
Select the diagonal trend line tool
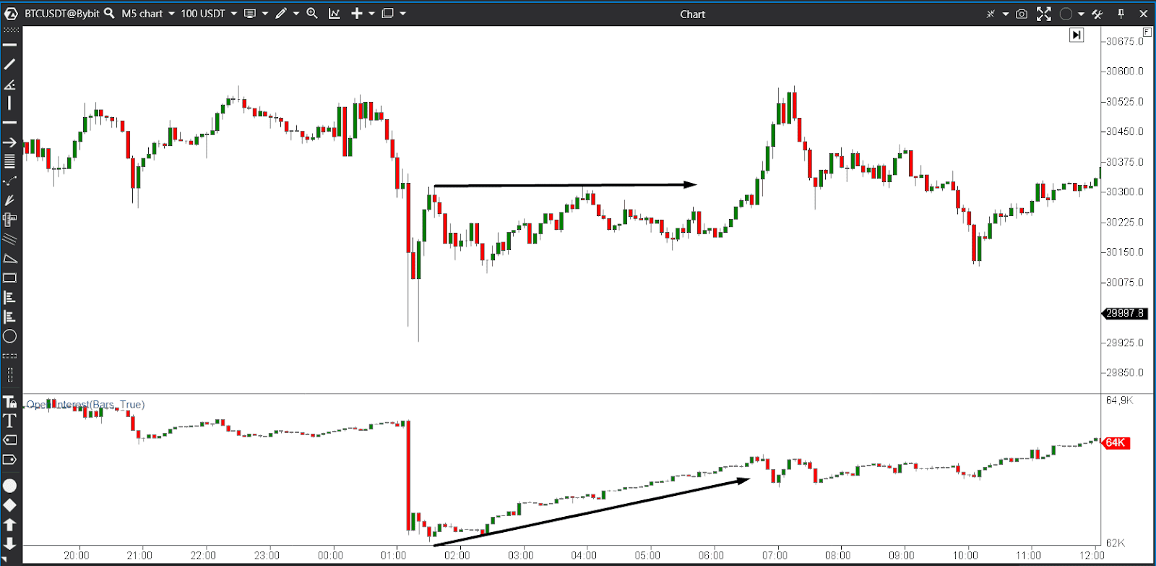9,64
